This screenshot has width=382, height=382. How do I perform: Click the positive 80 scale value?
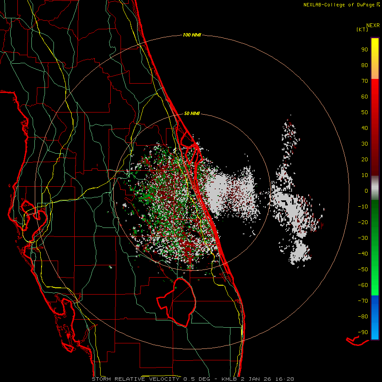[365, 65]
